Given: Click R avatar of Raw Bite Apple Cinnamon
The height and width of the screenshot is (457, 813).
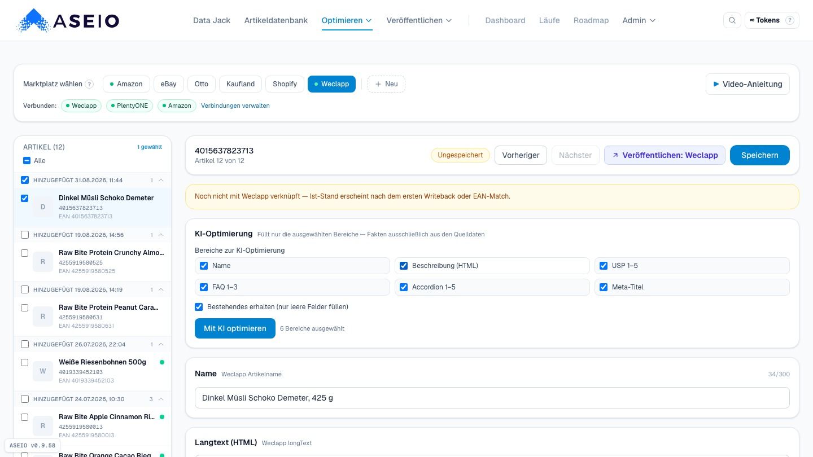Looking at the screenshot, I should 43,426.
